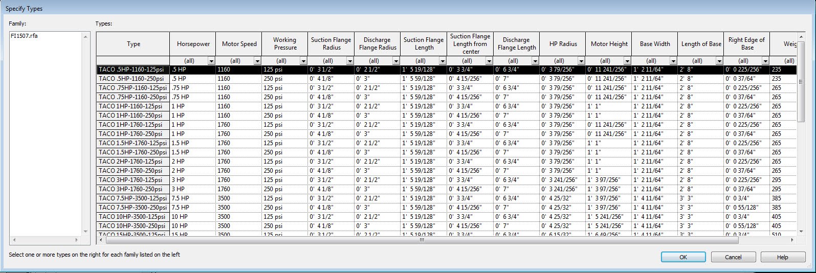Select type TACO 3HP-1760-125psi
Image resolution: width=816 pixels, height=273 pixels.
[133, 180]
